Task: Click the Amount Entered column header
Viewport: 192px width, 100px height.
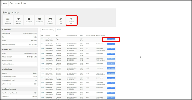Action: (x=90, y=36)
